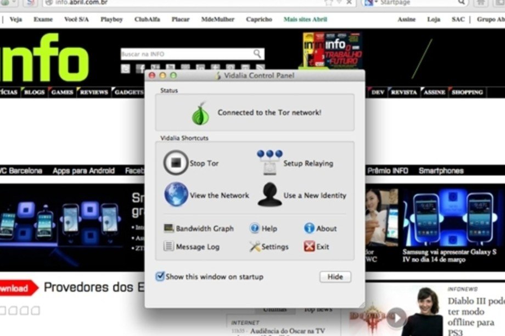Click the About info icon
The height and width of the screenshot is (336, 505).
(x=309, y=228)
